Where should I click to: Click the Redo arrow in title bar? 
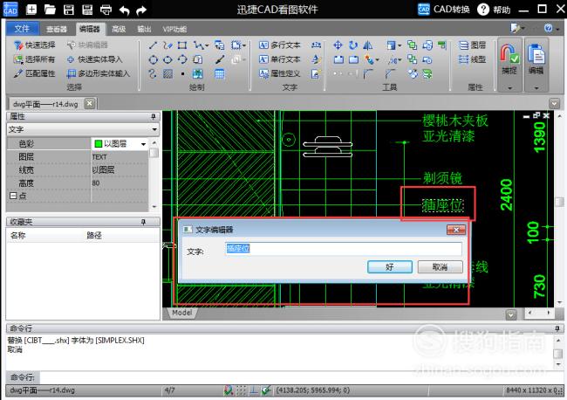(141, 10)
